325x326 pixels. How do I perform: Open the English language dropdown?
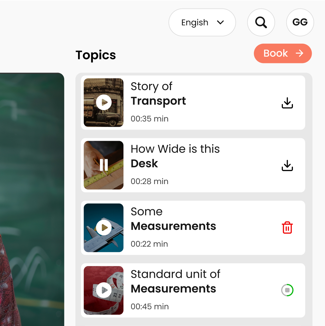point(195,22)
